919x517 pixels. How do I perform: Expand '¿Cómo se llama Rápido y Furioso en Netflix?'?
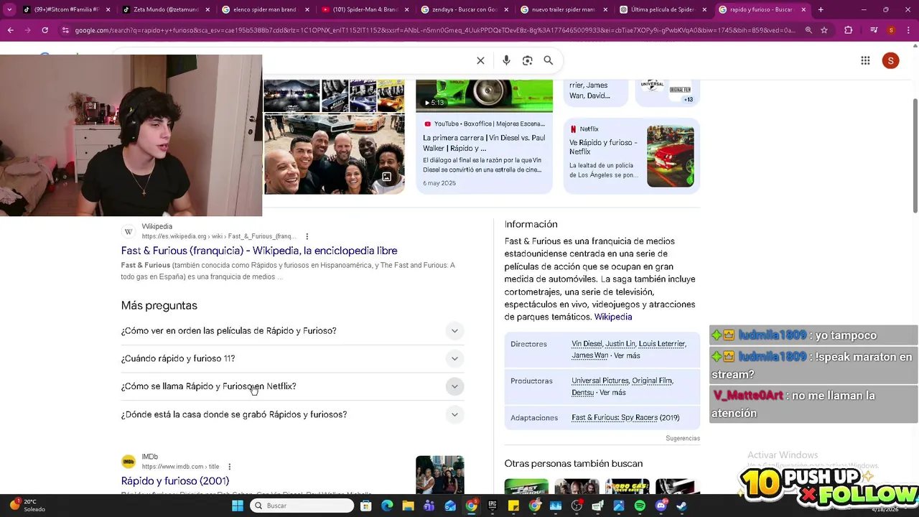pyautogui.click(x=292, y=386)
